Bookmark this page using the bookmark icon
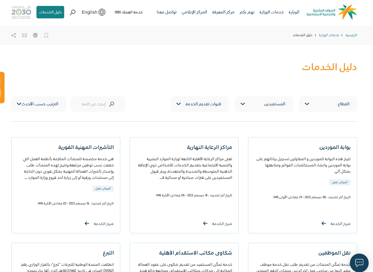Image resolution: width=373 pixels, height=272 pixels. point(46,36)
